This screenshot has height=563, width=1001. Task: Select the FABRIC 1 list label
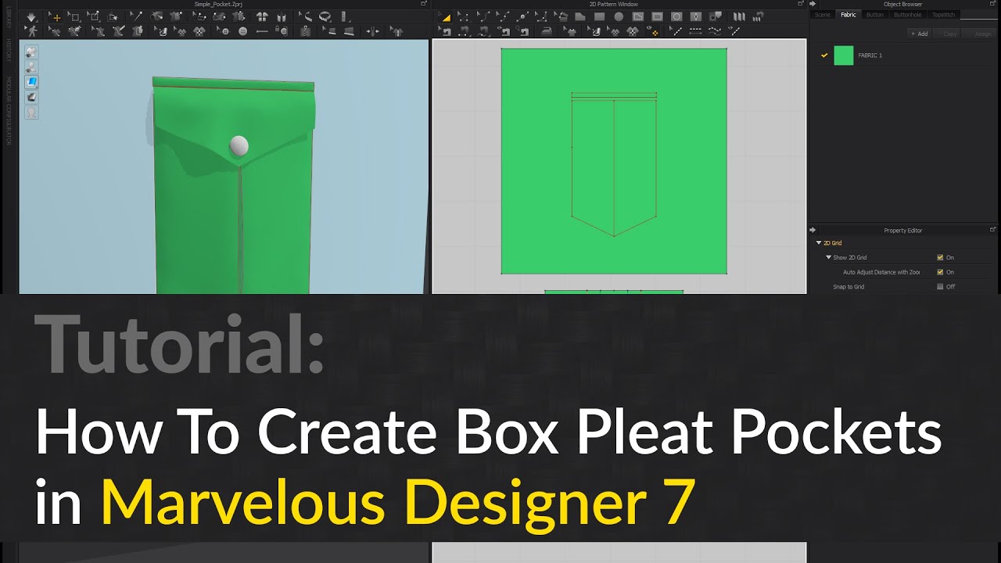coord(870,56)
